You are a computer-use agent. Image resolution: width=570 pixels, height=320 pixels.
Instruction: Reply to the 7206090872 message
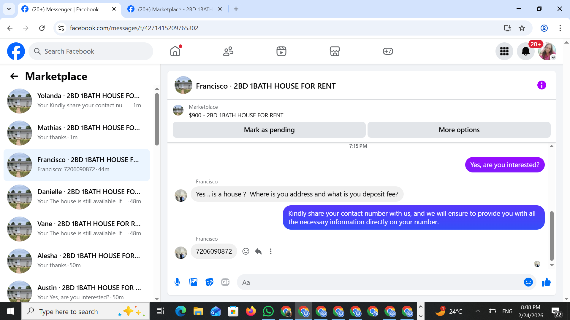258,251
